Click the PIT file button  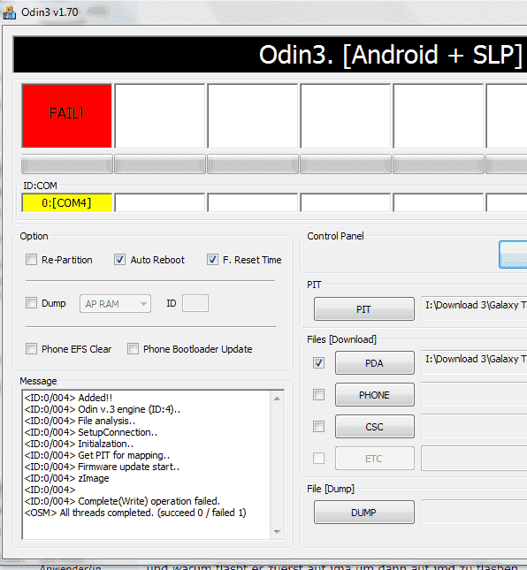pyautogui.click(x=364, y=309)
